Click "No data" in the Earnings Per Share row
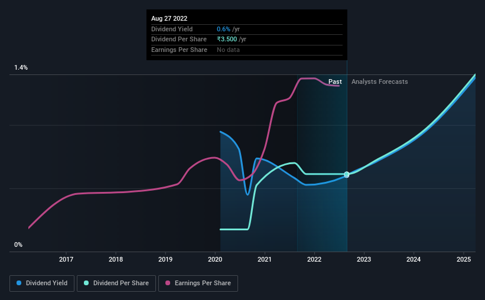This screenshot has height=300, width=485. pos(229,50)
